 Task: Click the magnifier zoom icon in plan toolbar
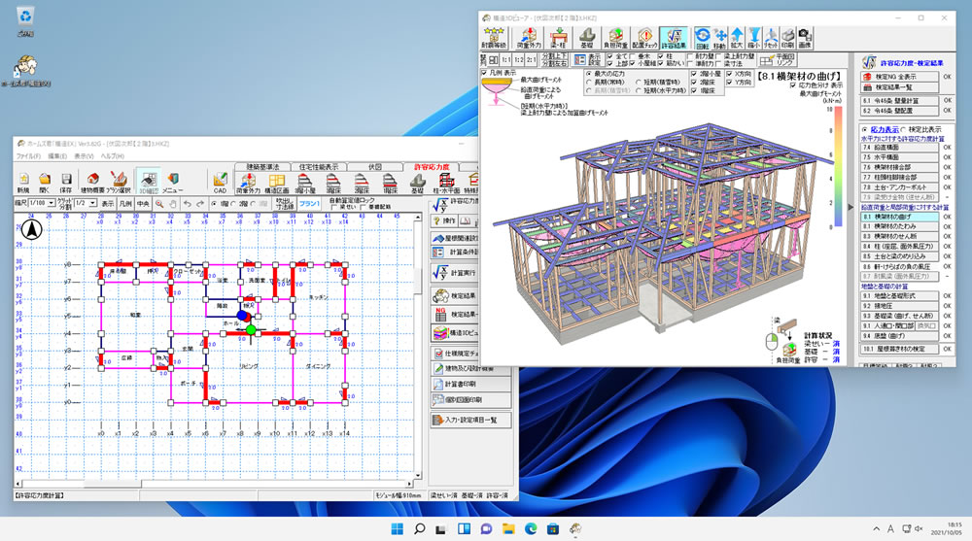click(x=159, y=203)
